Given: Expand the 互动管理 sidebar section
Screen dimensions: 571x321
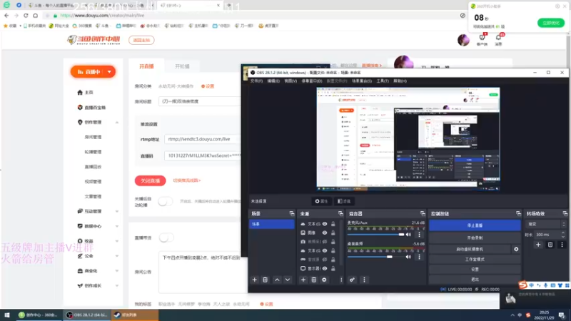Looking at the screenshot, I should [x=117, y=211].
